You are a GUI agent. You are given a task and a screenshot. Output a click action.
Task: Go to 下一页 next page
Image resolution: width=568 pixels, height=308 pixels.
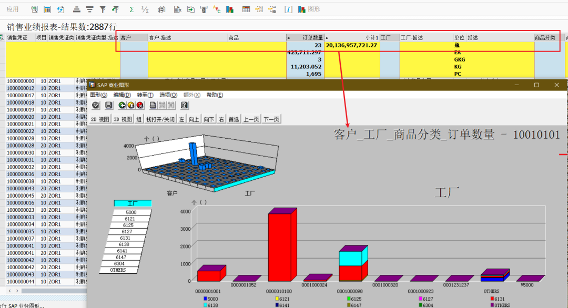[271, 119]
